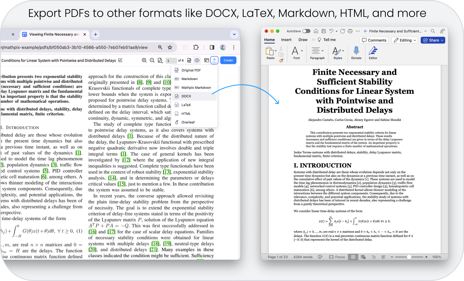Screen dimensions: 464x281
Task: Choose Mathpix Markdown export option
Action: (194, 87)
